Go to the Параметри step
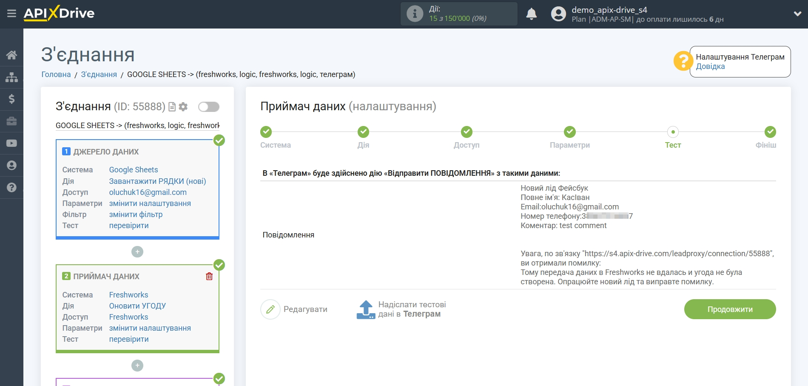The width and height of the screenshot is (808, 386). coord(569,132)
